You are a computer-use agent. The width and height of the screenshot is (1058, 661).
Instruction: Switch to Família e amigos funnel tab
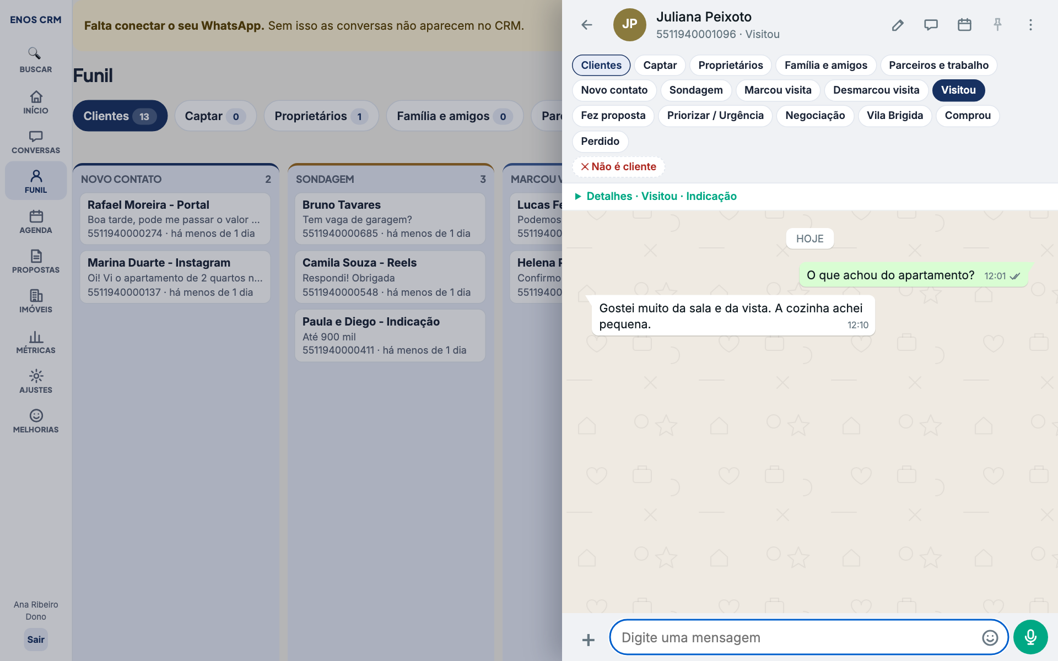pos(455,116)
